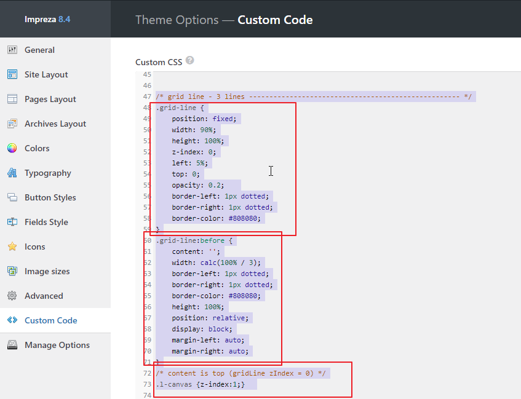Click the margin-left: auto line

(x=208, y=340)
